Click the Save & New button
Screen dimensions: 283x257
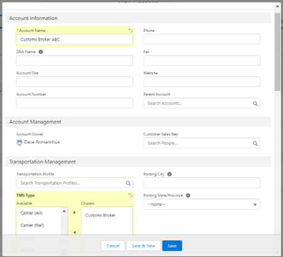[143, 246]
